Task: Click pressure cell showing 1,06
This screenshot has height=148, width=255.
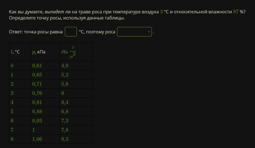Action: point(45,139)
